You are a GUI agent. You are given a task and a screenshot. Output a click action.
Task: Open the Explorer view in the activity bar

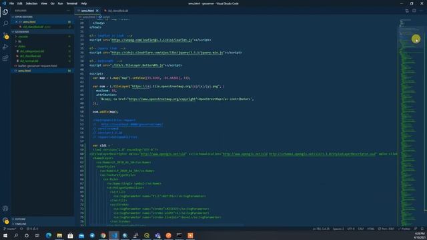pyautogui.click(x=5, y=12)
